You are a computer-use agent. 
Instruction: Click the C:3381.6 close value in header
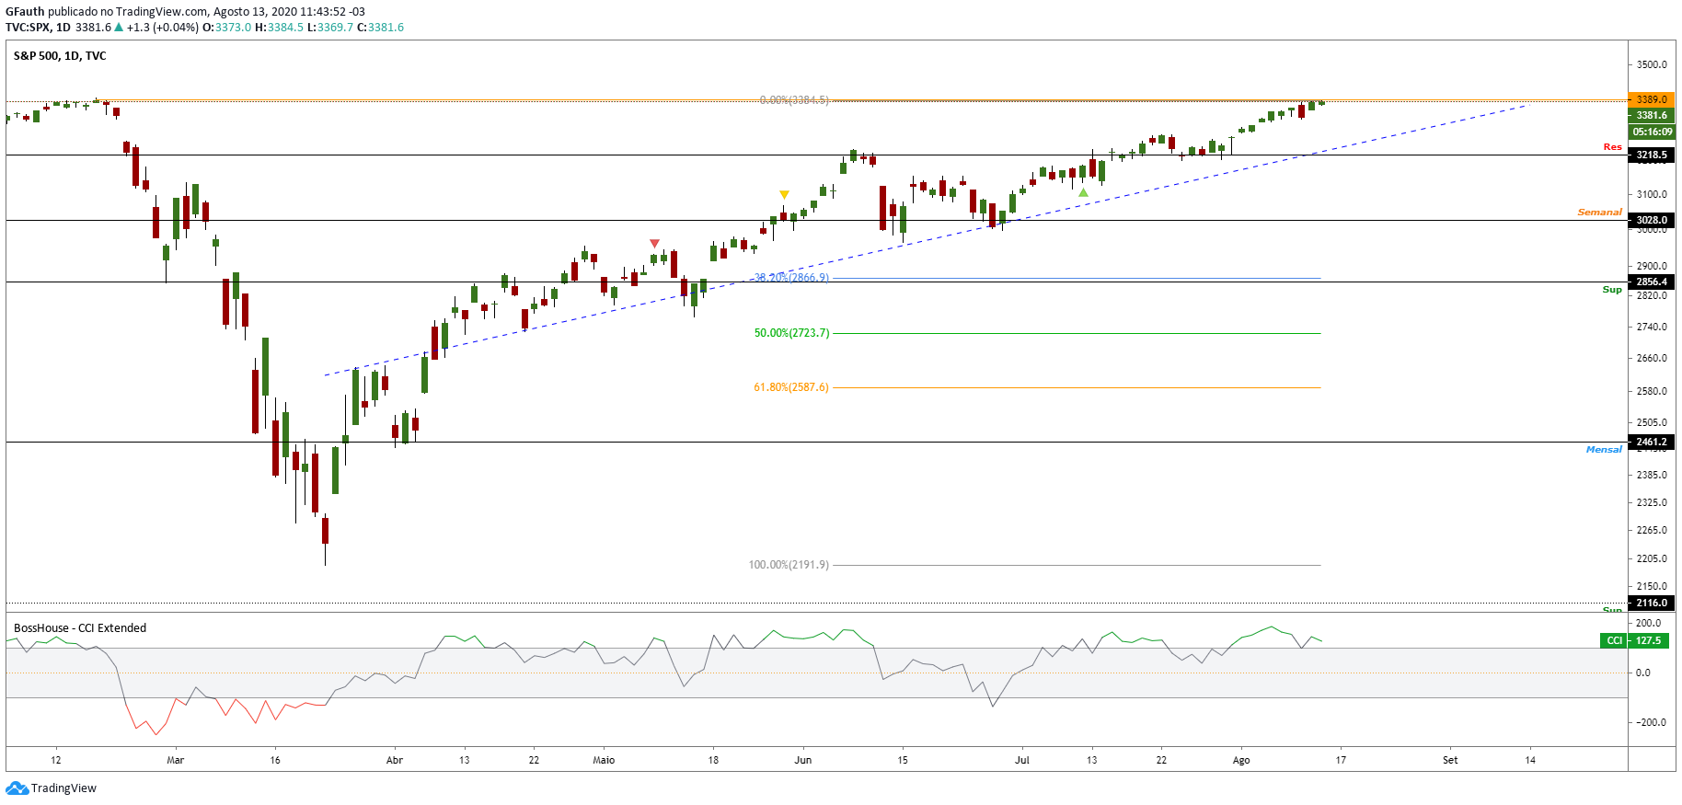(x=380, y=28)
